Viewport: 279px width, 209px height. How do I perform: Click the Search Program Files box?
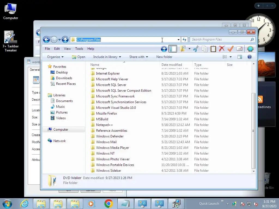point(222,39)
